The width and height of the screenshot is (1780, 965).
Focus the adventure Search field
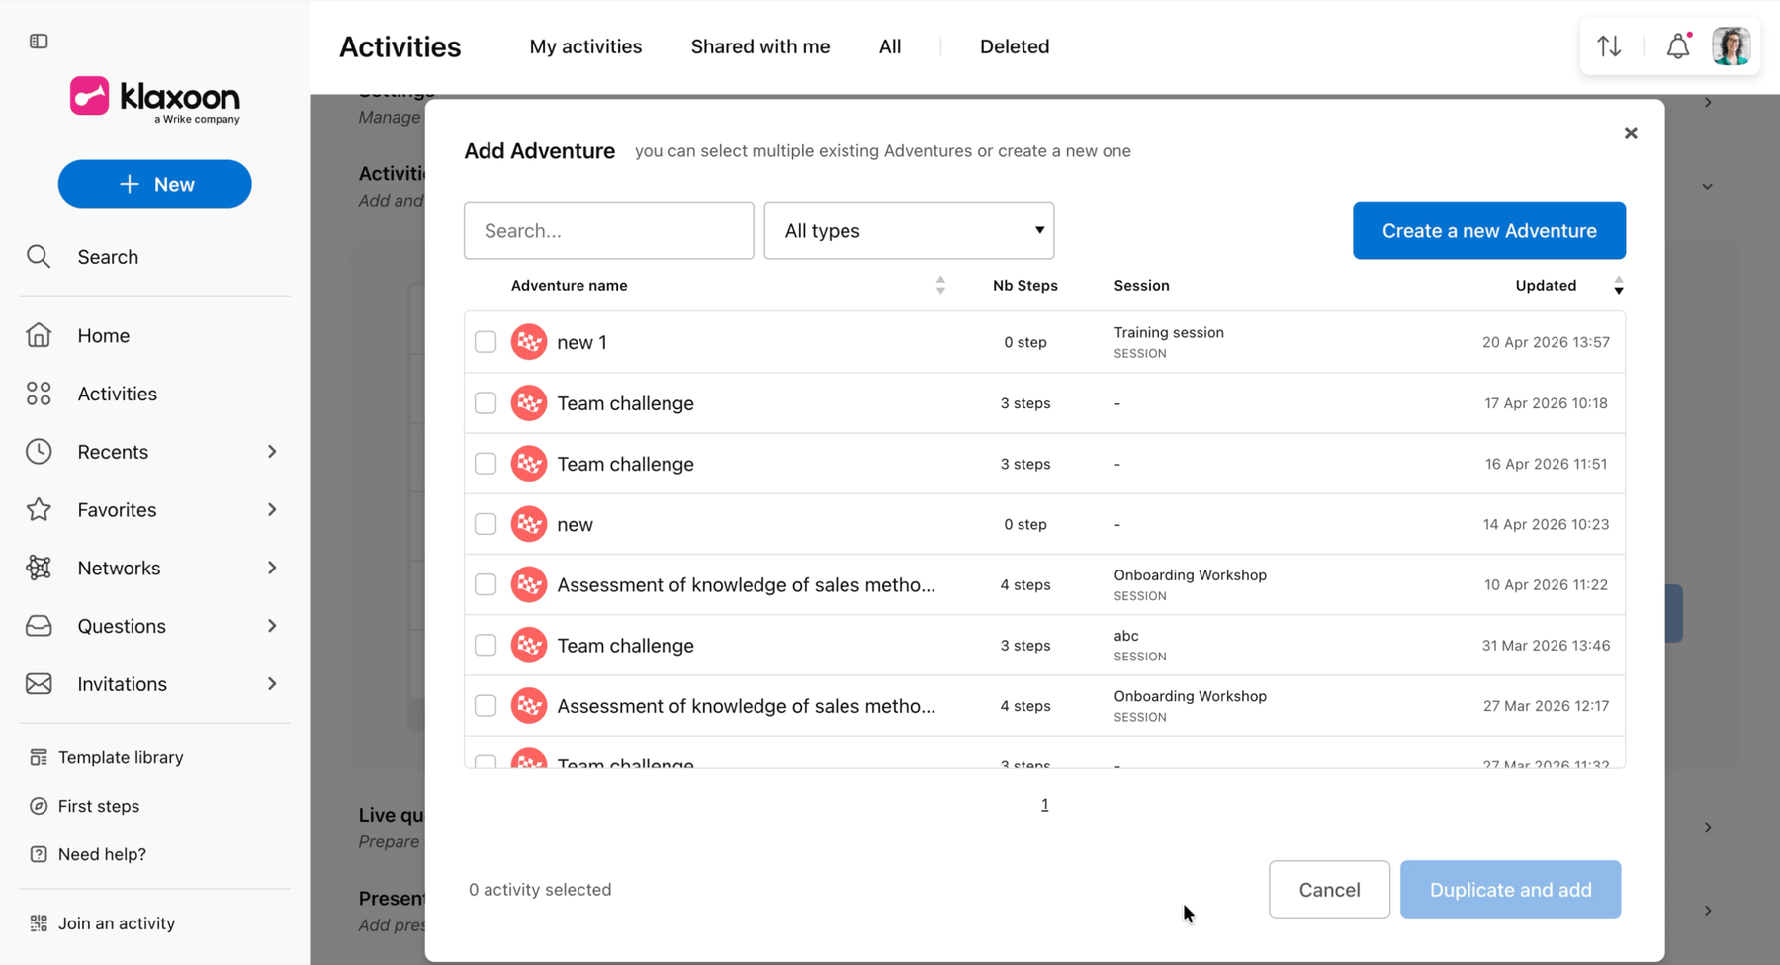[x=609, y=230]
